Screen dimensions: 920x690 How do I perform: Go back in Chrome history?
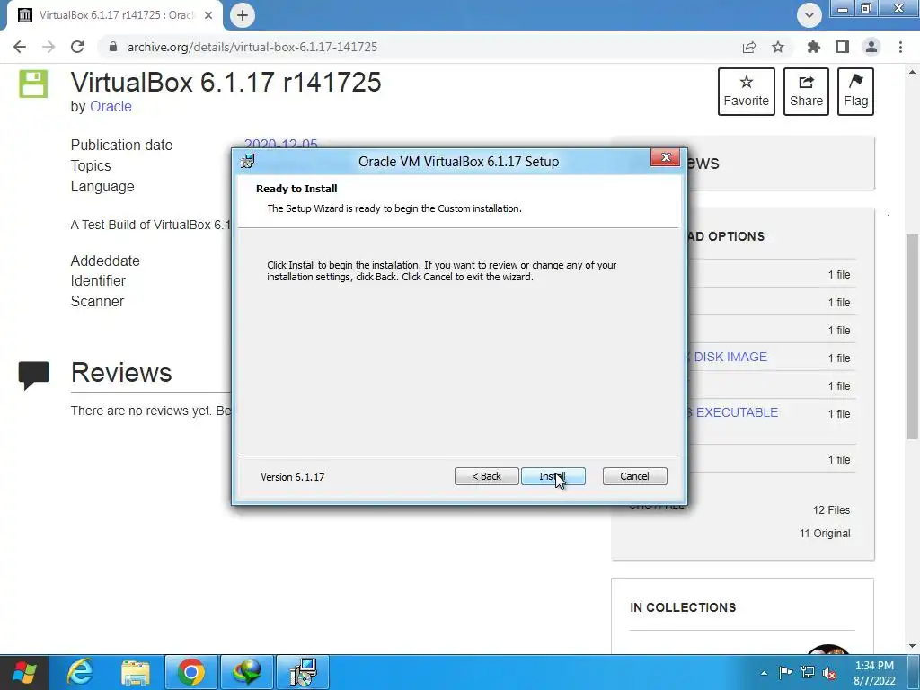20,47
